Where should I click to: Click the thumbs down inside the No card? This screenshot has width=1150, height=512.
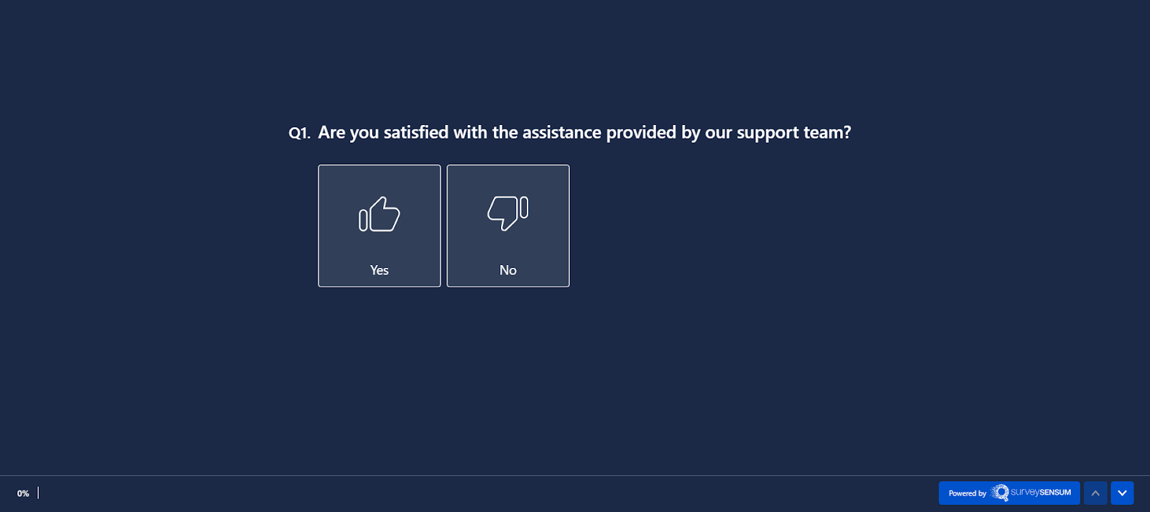click(x=507, y=210)
